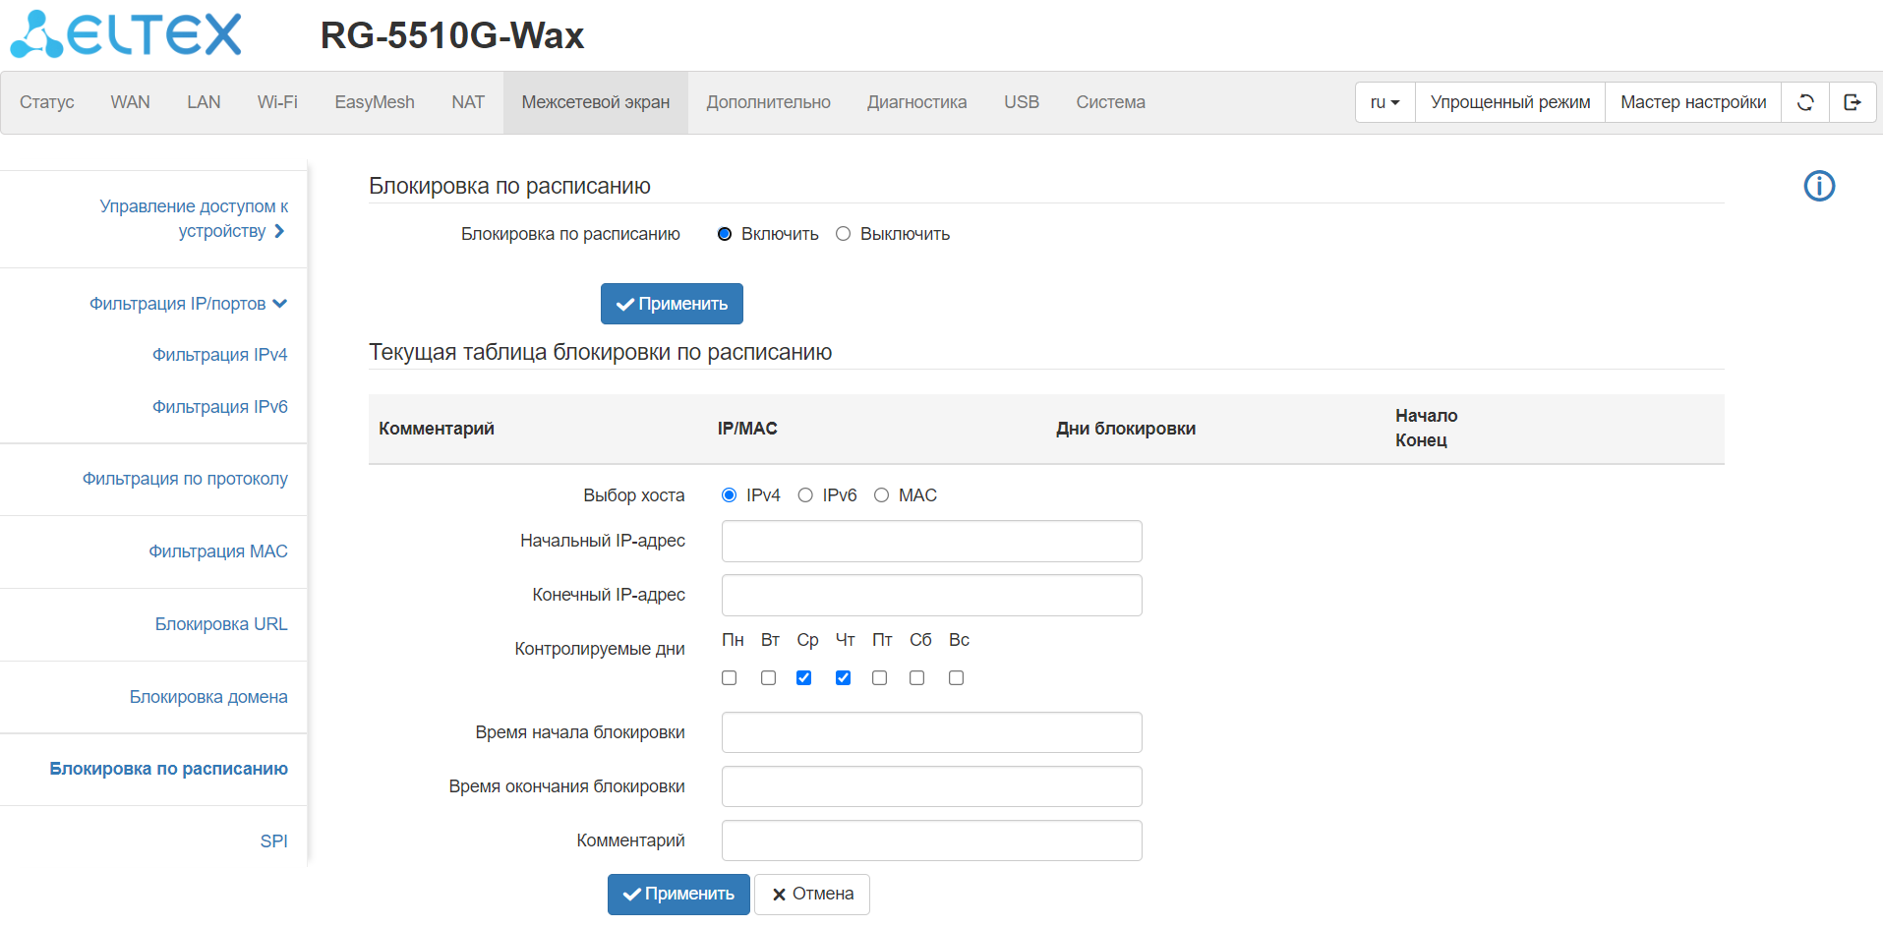This screenshot has height=927, width=1883.
Task: Select IPv6 host type
Action: click(x=805, y=495)
